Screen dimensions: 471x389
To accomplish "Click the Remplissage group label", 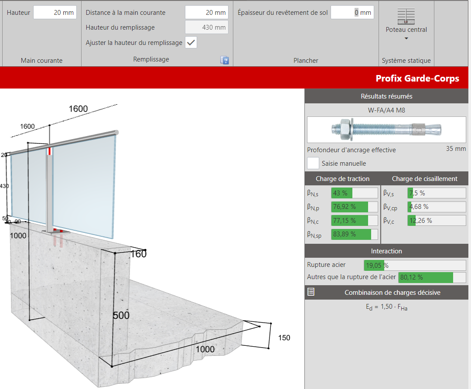I will tap(151, 59).
